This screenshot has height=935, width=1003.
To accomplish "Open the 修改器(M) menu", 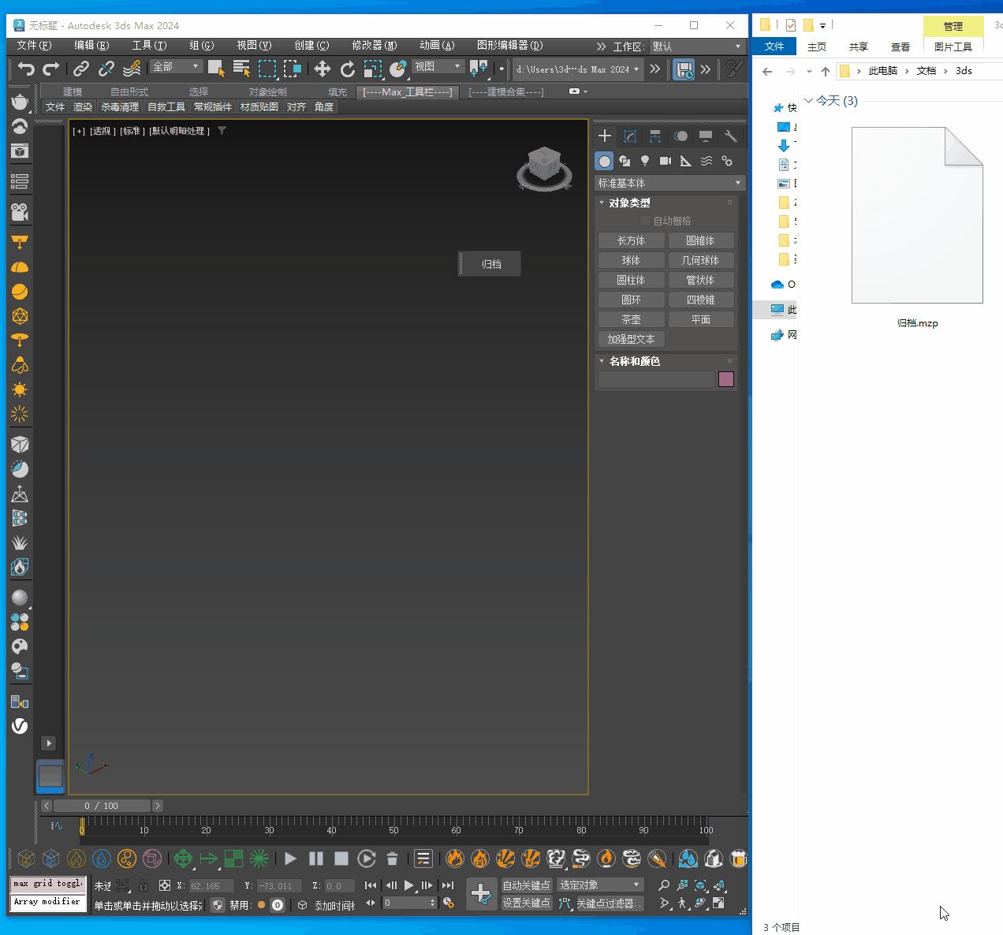I will tap(374, 46).
